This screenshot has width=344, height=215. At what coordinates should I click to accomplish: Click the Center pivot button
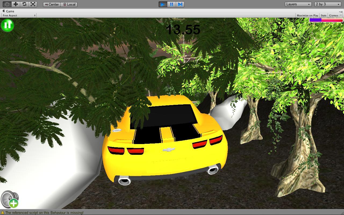(x=51, y=4)
